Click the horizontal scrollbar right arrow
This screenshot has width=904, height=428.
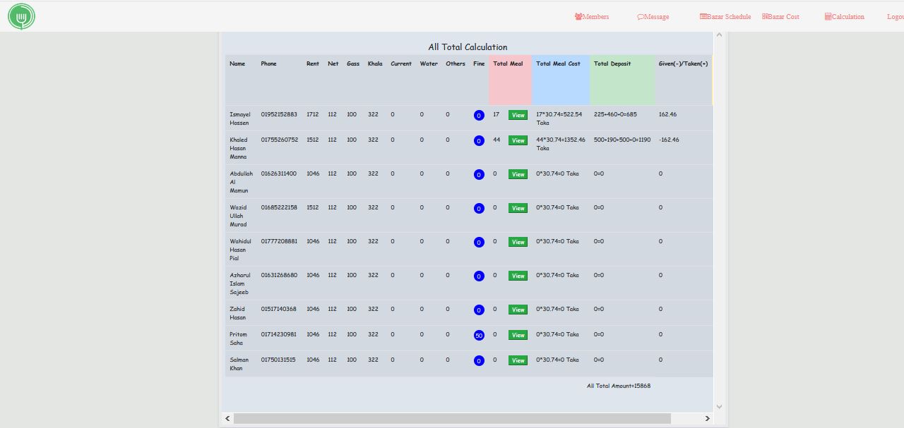pyautogui.click(x=708, y=418)
